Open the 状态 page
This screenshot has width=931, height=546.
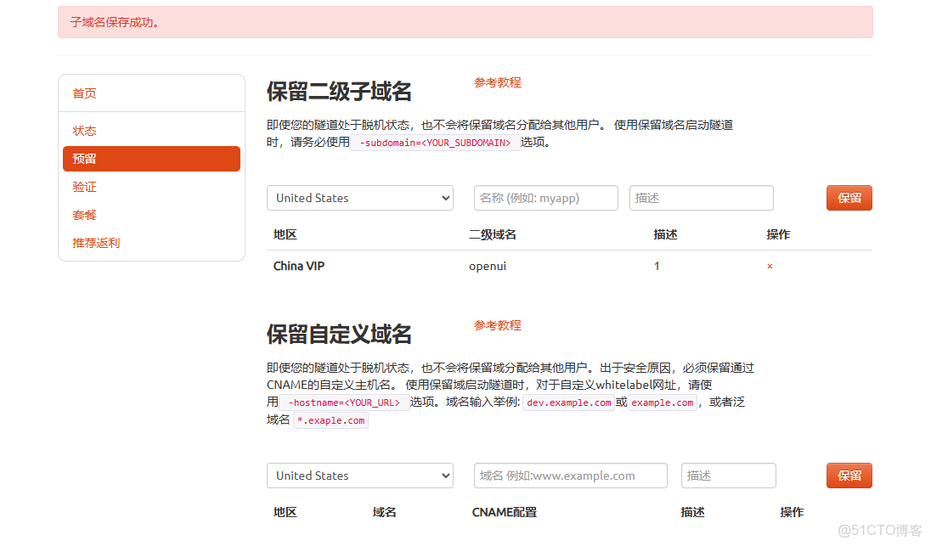(84, 130)
